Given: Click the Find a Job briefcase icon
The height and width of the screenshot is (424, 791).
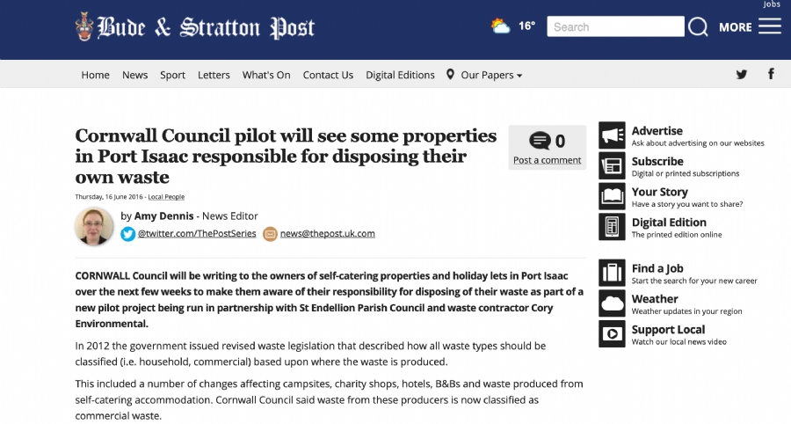Looking at the screenshot, I should (x=612, y=273).
